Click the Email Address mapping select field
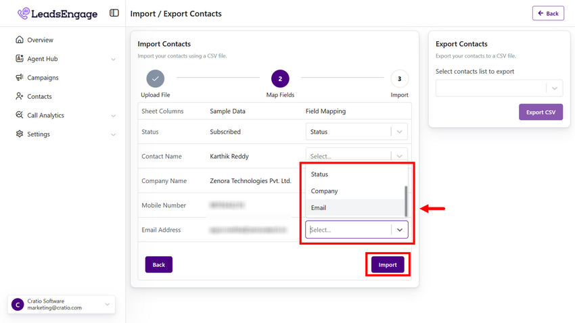This screenshot has width=575, height=323. pos(349,230)
